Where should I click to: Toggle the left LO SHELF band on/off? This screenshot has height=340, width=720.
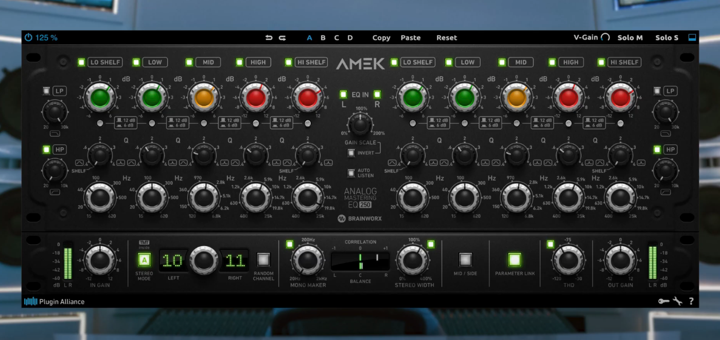point(81,62)
